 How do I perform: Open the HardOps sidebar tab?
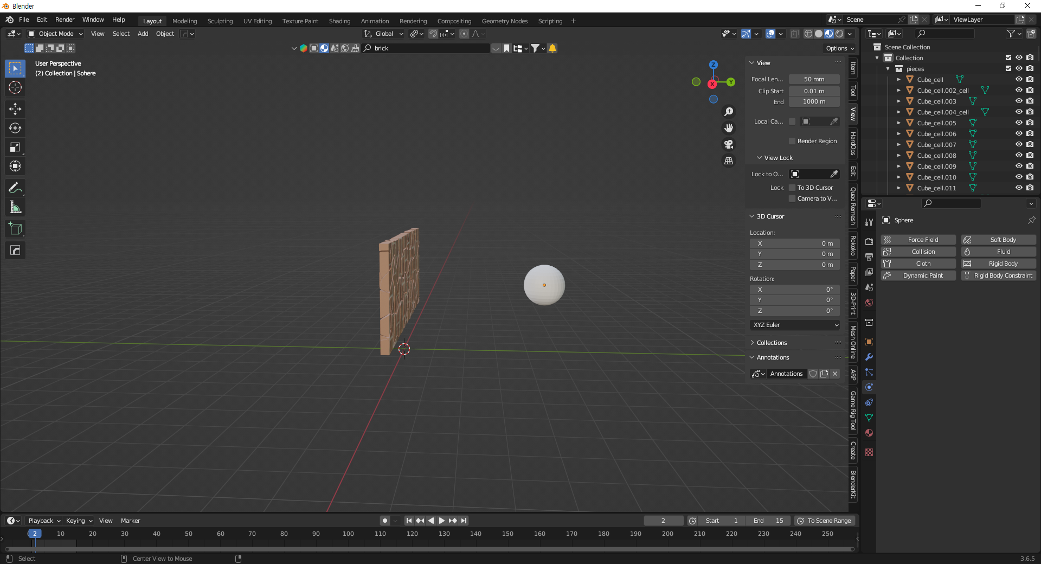(853, 143)
